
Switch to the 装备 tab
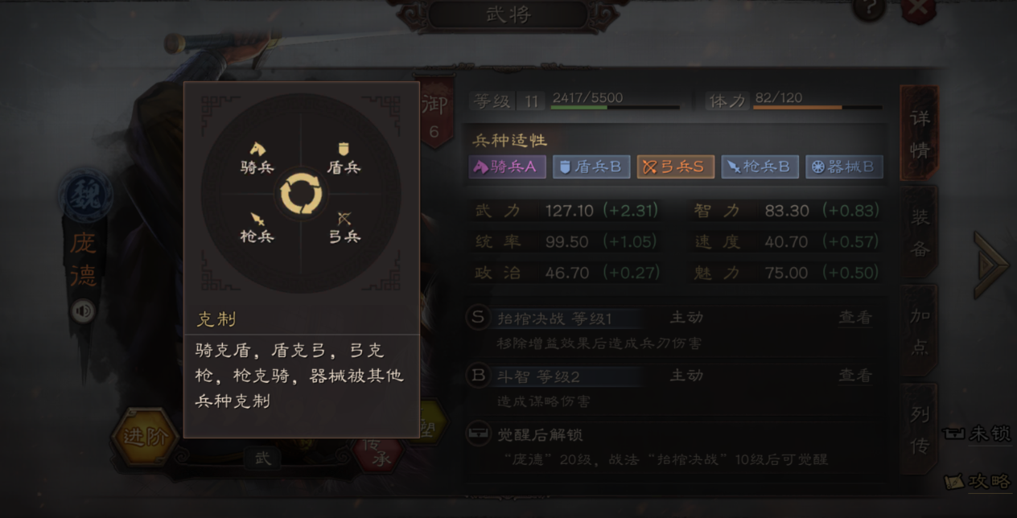[x=920, y=232]
